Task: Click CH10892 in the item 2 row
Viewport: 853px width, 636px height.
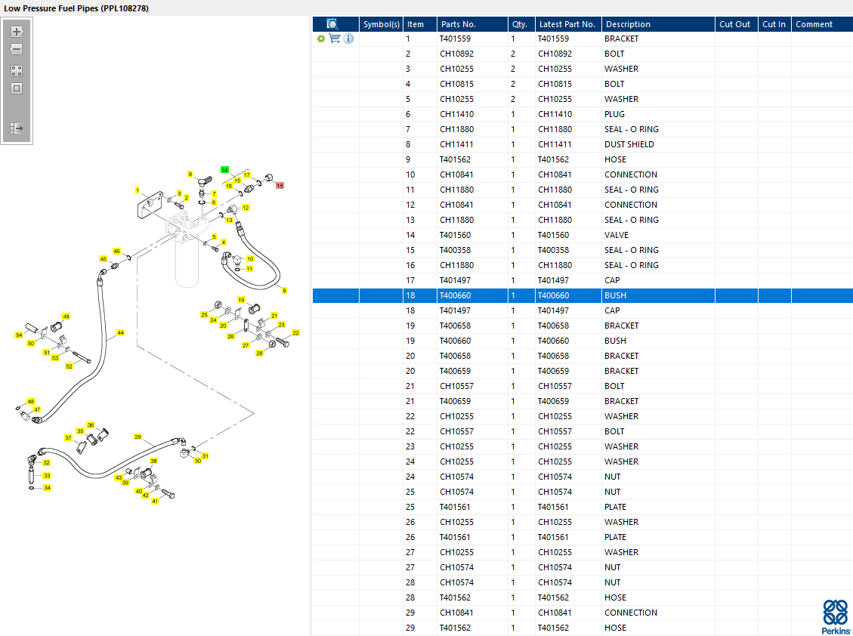Action: [457, 54]
